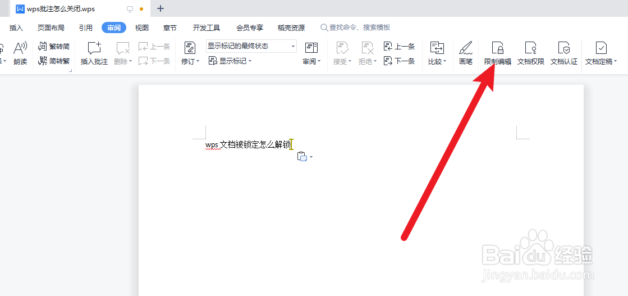Click the text wps 文档被锁定怎么解锁
The height and width of the screenshot is (296, 628).
click(248, 144)
